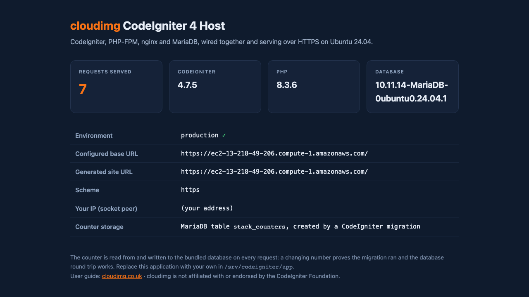Click the orange 'cloudimg' brand text in heading
This screenshot has width=529, height=297.
click(x=95, y=26)
